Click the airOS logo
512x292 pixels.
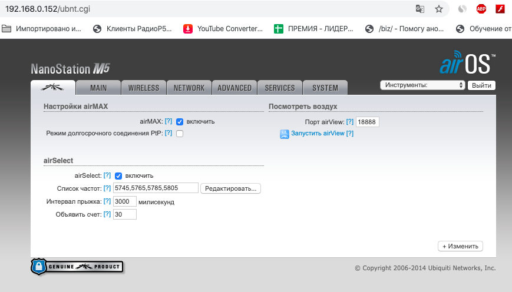tap(467, 62)
